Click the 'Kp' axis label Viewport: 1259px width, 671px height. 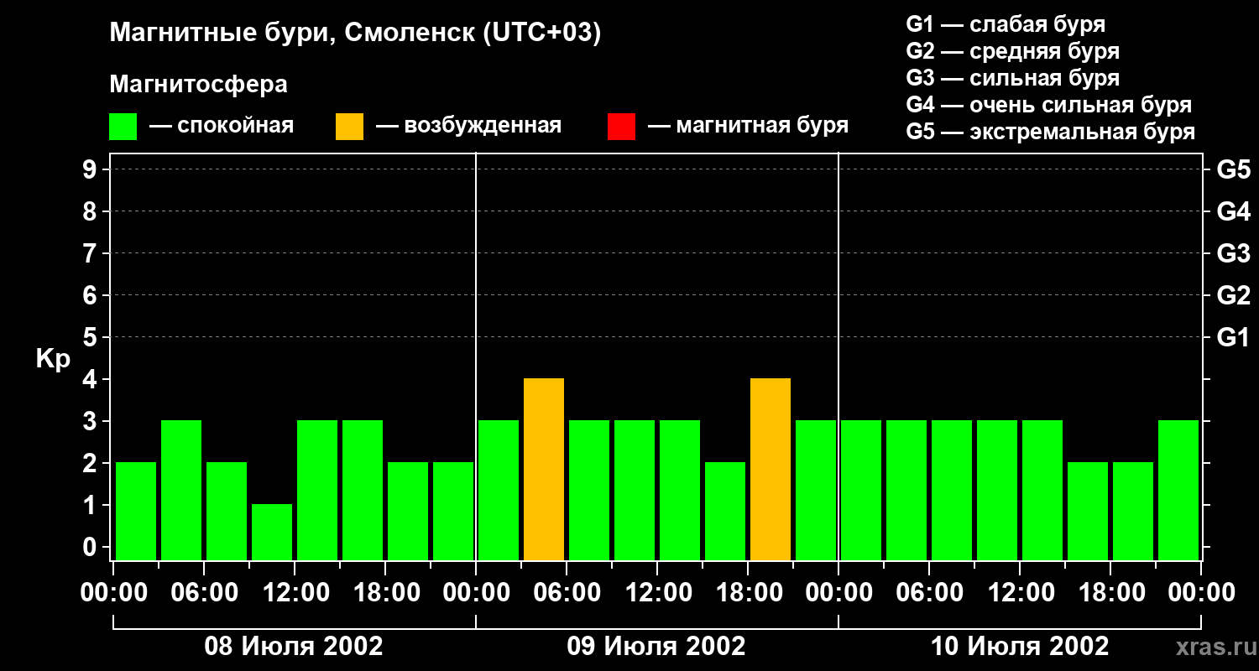[x=53, y=359]
